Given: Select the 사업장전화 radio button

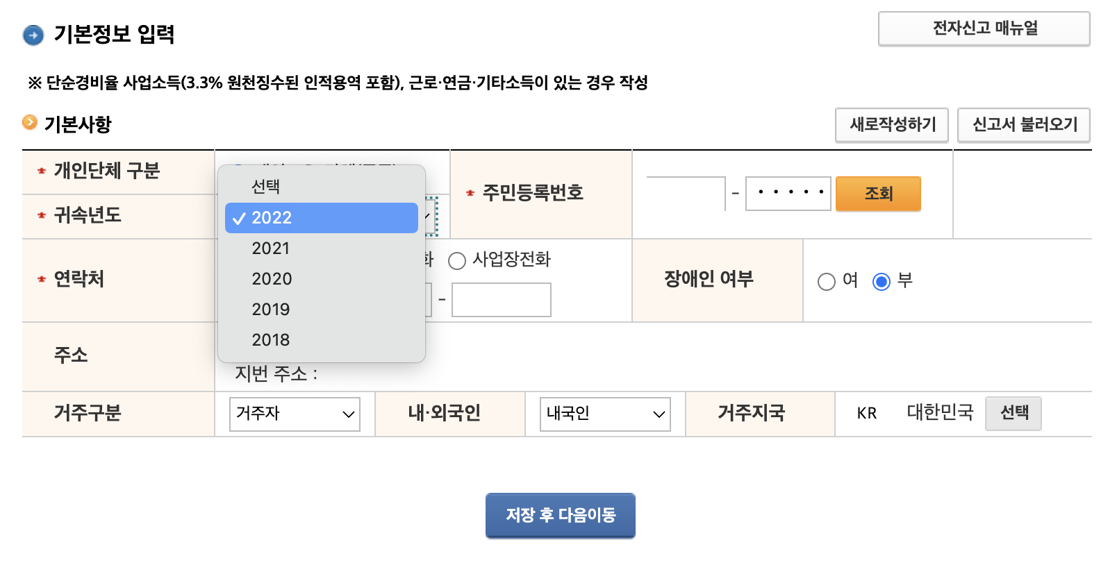Looking at the screenshot, I should click(x=456, y=260).
